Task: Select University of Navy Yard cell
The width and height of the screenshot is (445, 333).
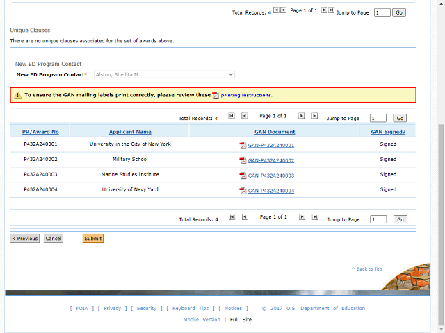Action: pos(130,189)
